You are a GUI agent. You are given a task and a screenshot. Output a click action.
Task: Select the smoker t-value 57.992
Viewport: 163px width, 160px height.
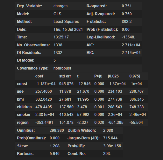(x=83, y=115)
